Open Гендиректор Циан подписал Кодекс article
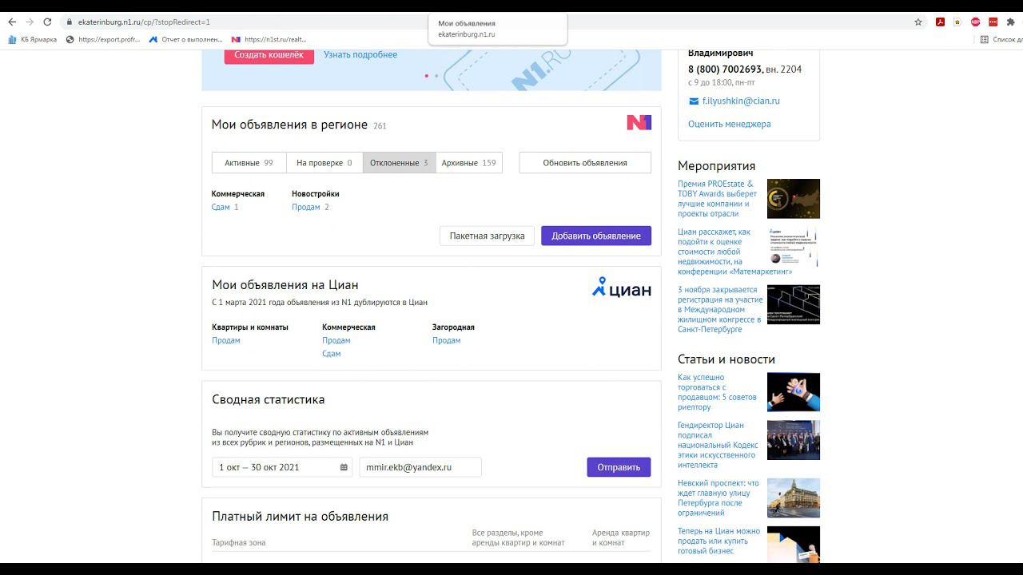The width and height of the screenshot is (1023, 575). 718,445
